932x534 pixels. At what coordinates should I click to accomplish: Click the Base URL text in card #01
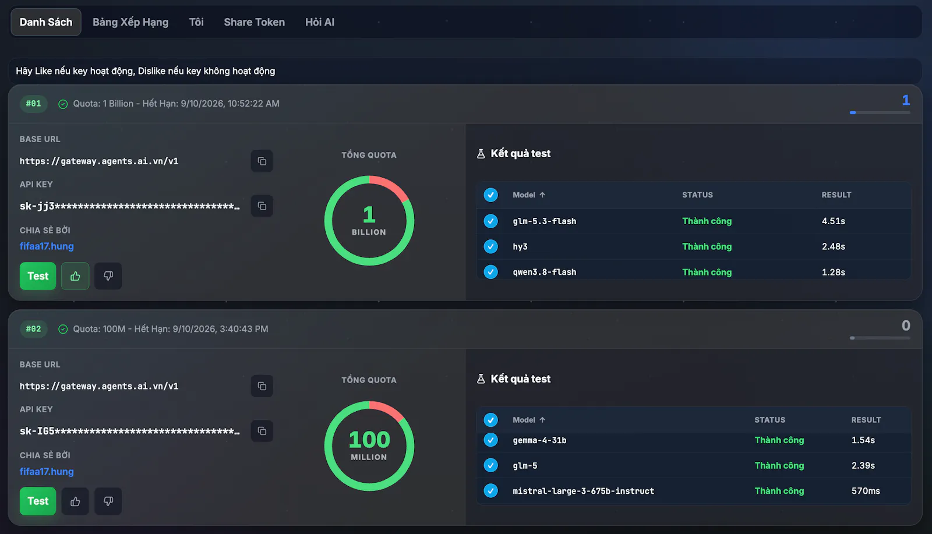[99, 161]
